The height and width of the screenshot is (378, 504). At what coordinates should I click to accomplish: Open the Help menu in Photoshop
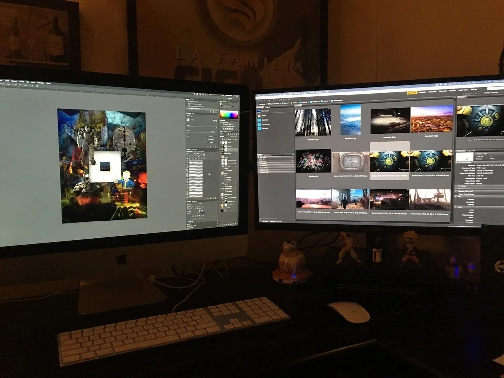click(48, 83)
